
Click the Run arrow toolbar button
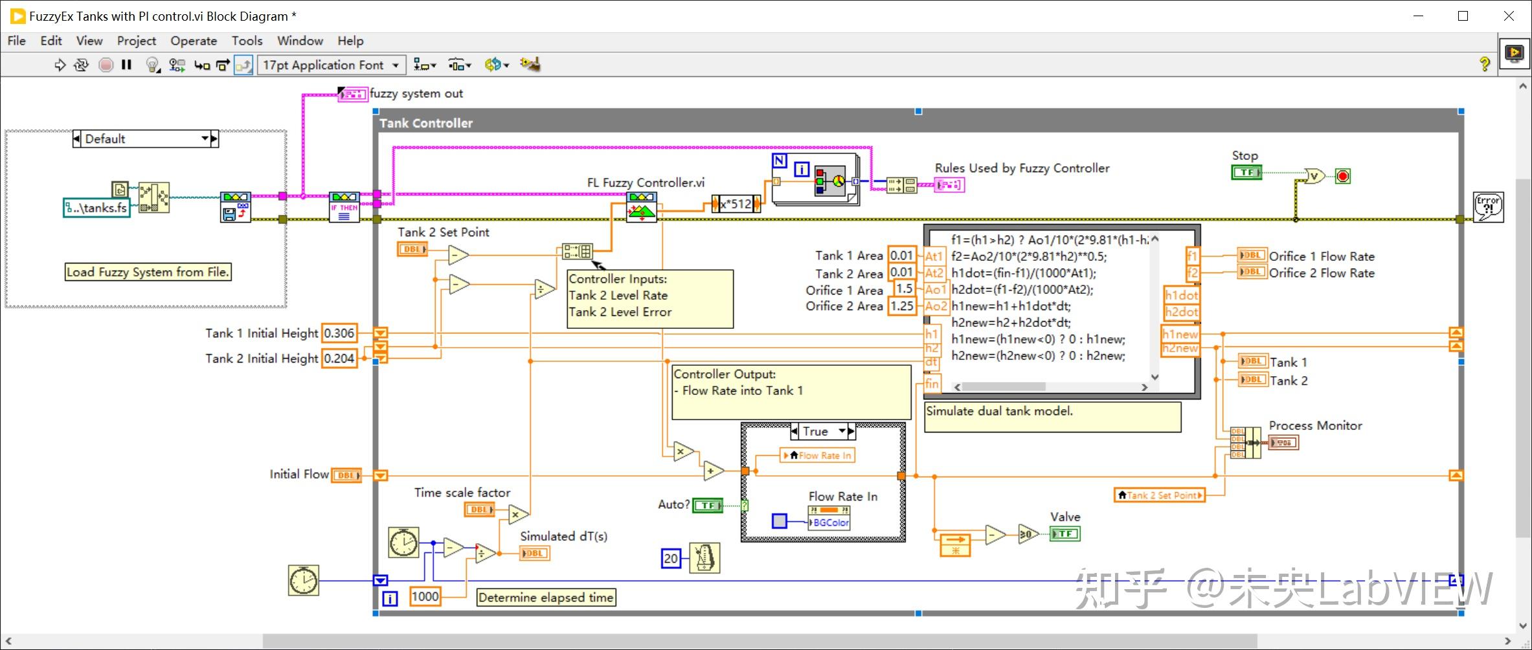pos(60,65)
